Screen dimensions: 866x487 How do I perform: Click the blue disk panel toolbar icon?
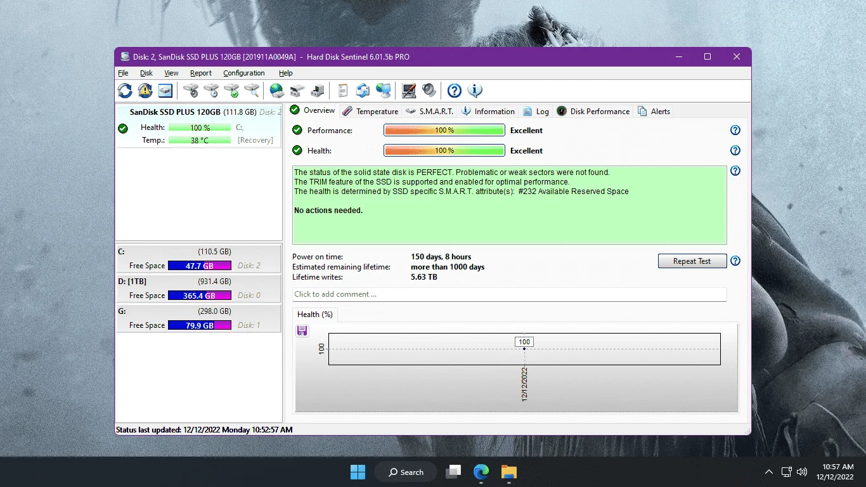165,91
